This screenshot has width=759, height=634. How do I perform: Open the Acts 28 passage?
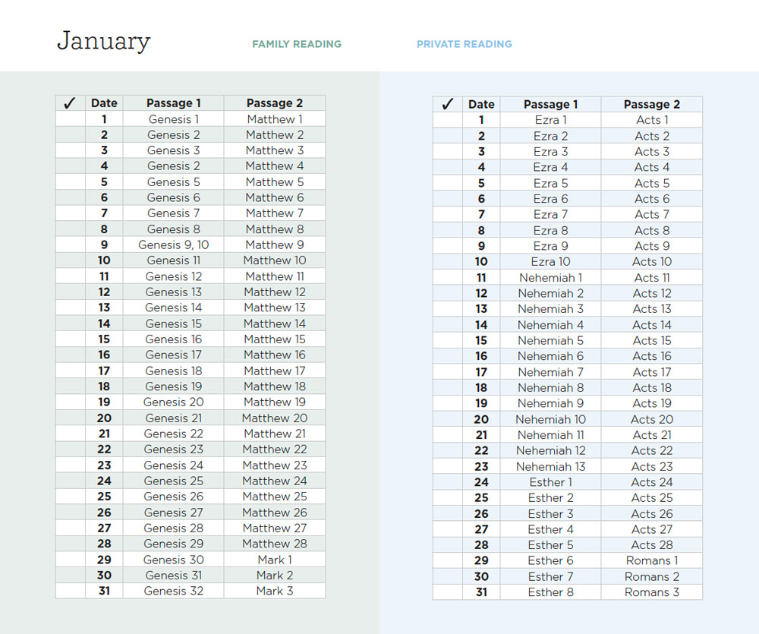[651, 545]
